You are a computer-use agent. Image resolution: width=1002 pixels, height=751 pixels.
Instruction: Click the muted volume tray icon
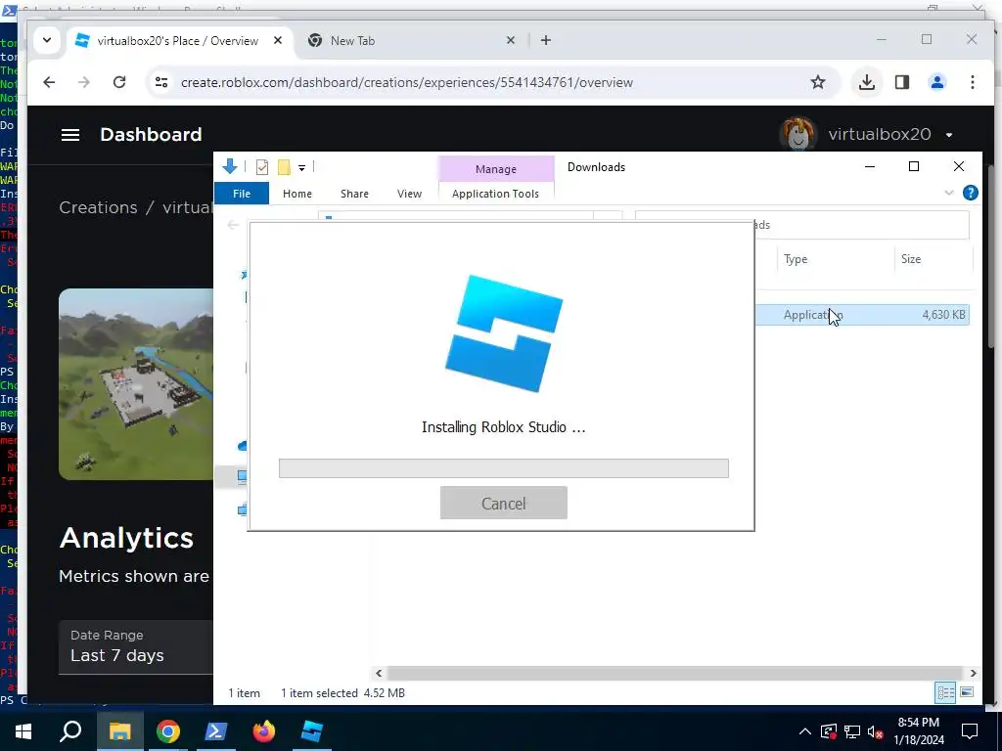pyautogui.click(x=876, y=731)
